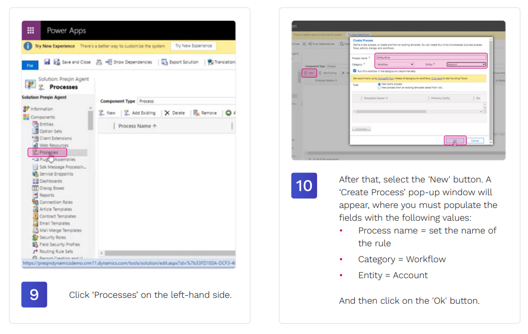Click the save disk icon in the toolbar
This screenshot has width=528, height=334.
[47, 62]
